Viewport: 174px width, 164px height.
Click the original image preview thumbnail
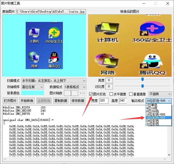(44, 46)
